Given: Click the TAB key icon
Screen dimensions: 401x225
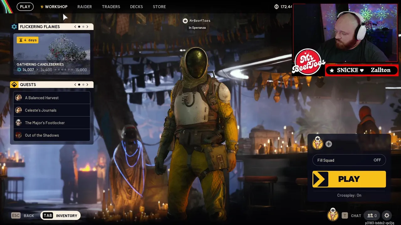Looking at the screenshot, I should point(48,216).
